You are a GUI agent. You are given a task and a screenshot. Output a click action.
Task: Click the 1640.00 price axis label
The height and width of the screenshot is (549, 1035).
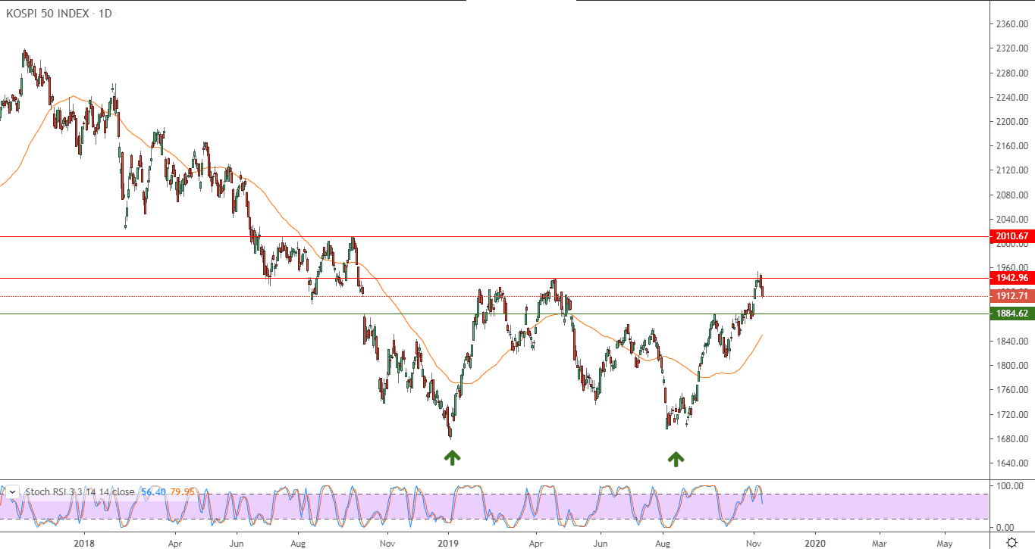tap(1012, 463)
